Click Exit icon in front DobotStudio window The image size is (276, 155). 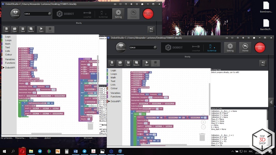pyautogui.click(x=263, y=63)
